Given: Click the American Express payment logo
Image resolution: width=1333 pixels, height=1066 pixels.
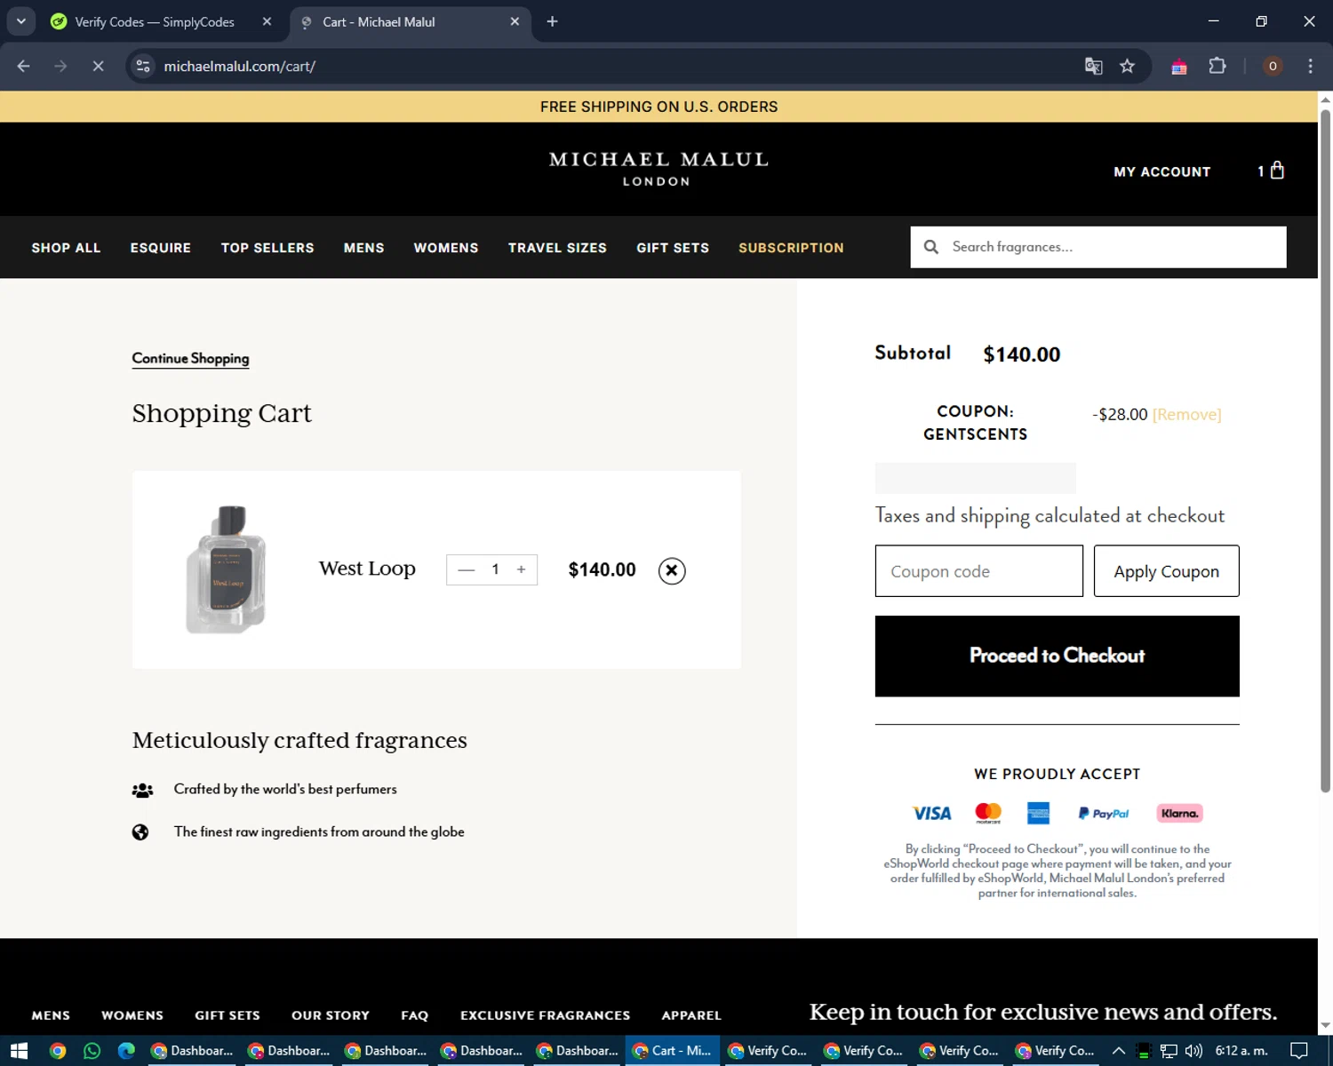Looking at the screenshot, I should [x=1038, y=813].
